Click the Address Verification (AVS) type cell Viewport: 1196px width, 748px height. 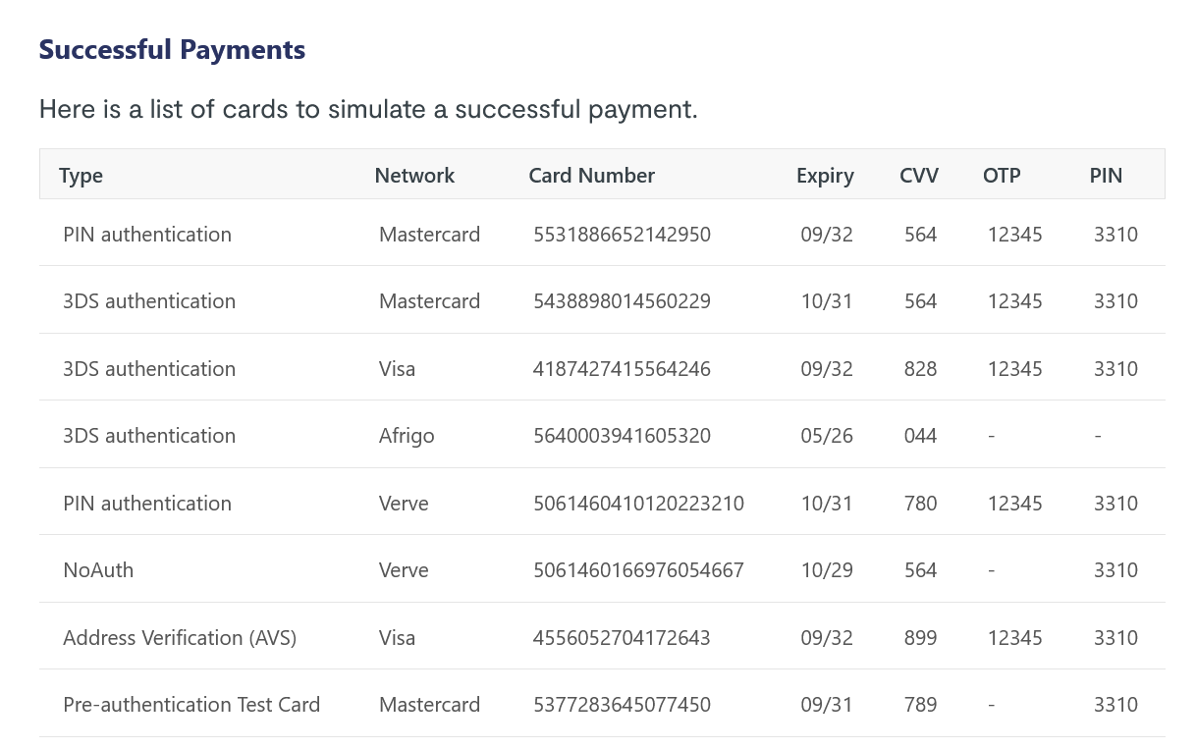[180, 638]
